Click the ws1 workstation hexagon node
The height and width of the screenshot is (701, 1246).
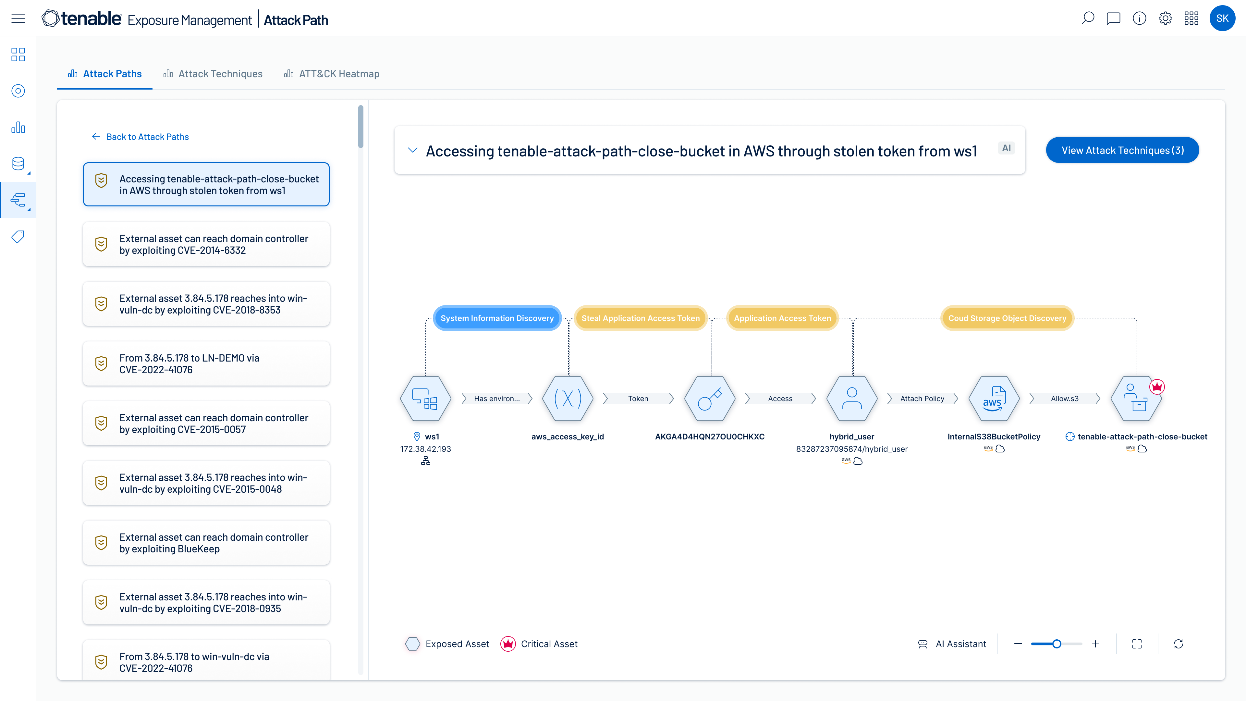[x=425, y=399]
